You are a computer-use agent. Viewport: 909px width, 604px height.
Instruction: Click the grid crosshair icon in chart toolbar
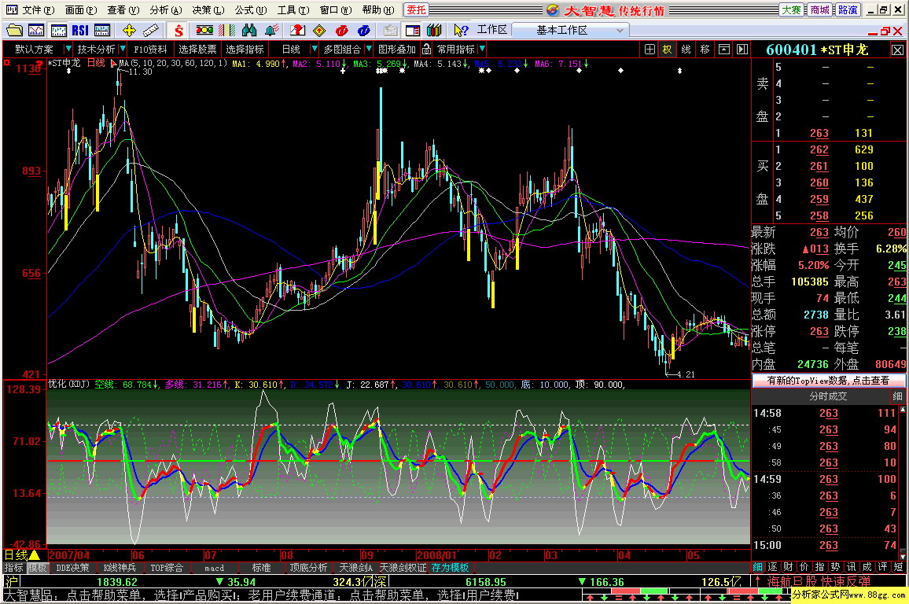point(650,50)
